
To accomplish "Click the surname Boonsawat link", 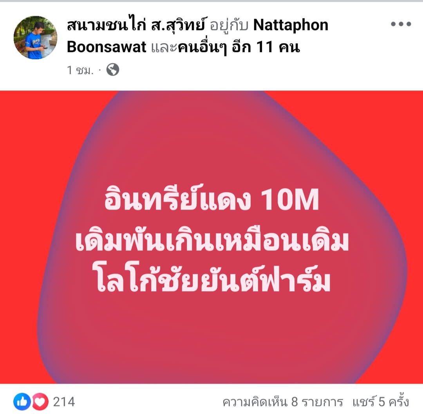I will tap(107, 47).
